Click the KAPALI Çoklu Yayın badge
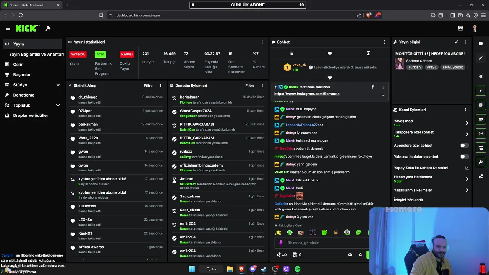489x275 pixels. 127,54
